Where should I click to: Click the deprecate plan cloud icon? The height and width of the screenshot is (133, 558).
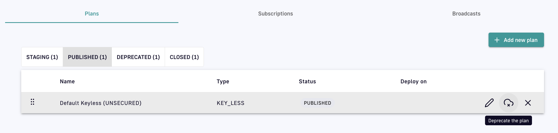[508, 103]
